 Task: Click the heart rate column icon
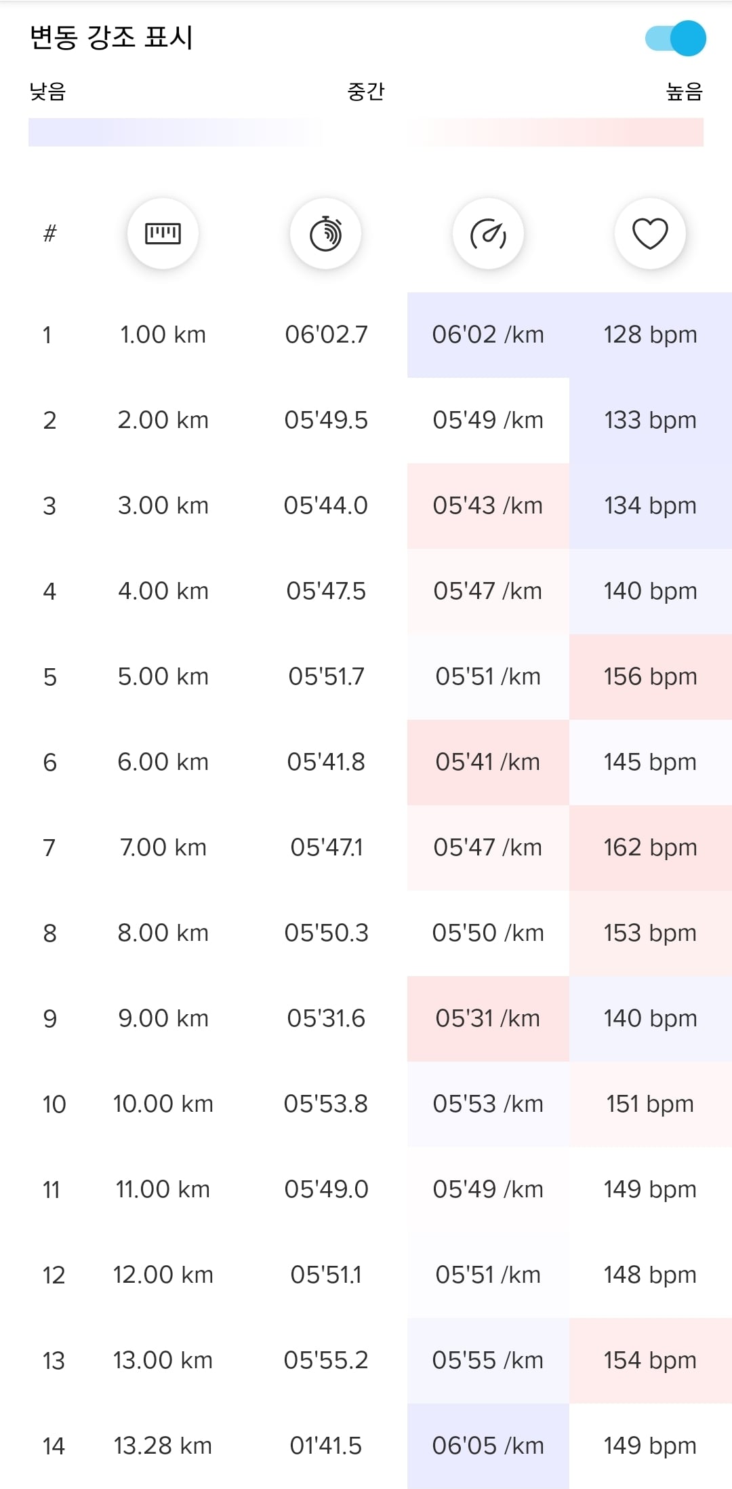point(650,233)
